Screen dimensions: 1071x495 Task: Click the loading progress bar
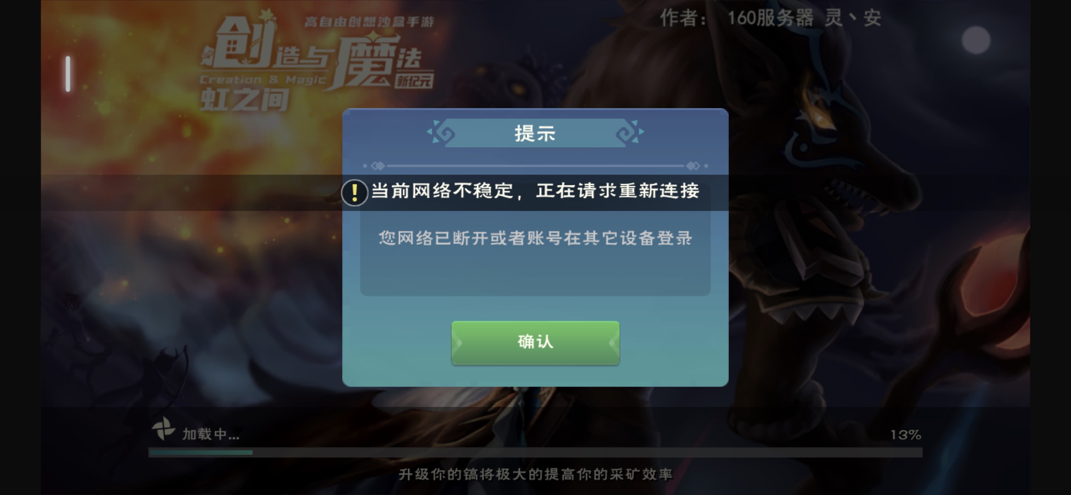tap(535, 452)
